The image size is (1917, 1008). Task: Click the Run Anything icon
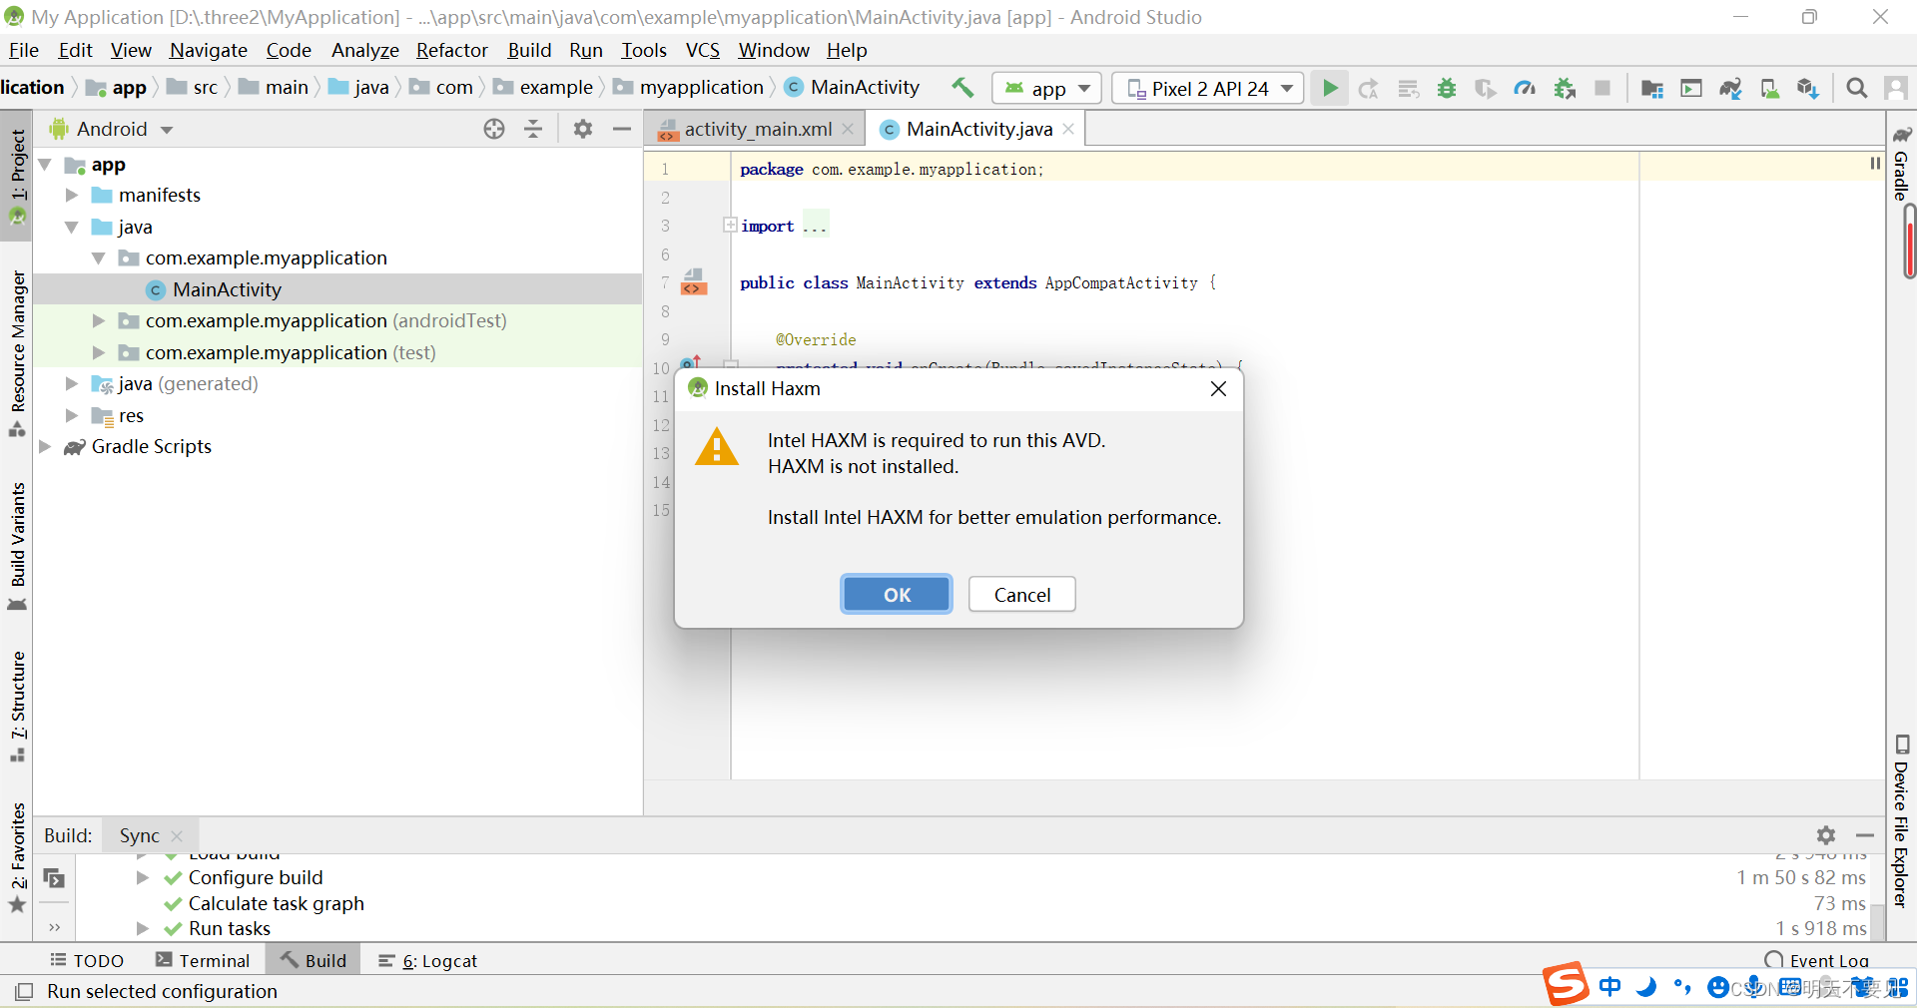tap(1691, 88)
